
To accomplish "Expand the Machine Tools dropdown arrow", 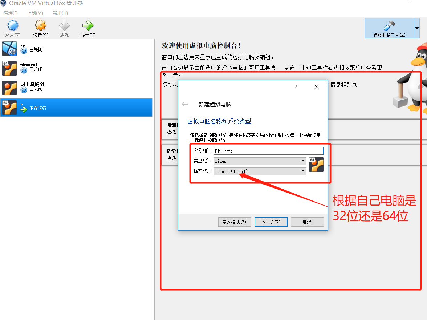I will point(417,28).
